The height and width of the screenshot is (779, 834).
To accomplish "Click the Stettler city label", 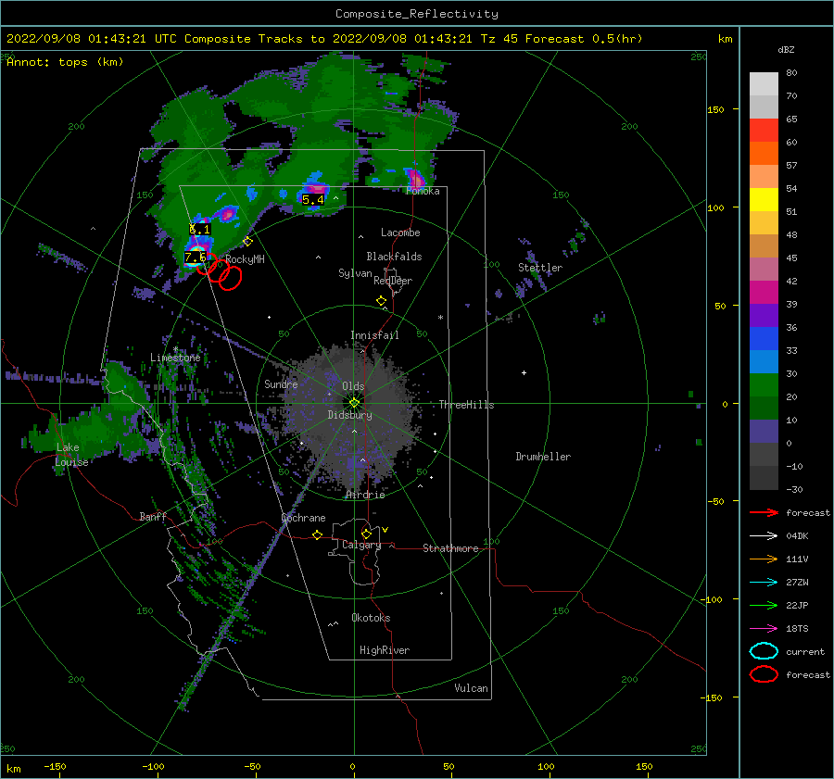I will (540, 268).
